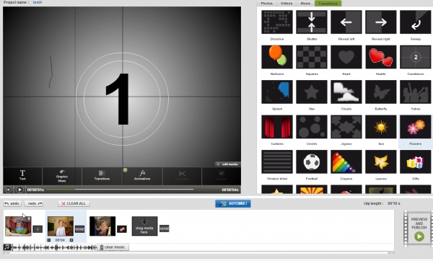433x261 pixels.
Task: Apply the Reveal left transition
Action: point(346,22)
